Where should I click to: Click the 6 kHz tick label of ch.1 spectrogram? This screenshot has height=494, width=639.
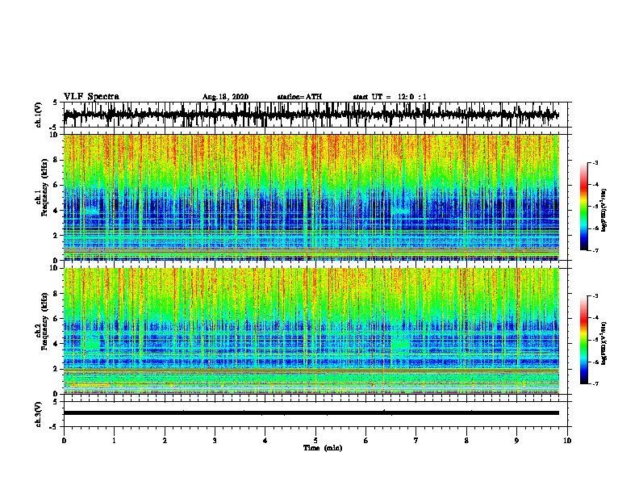(x=56, y=185)
